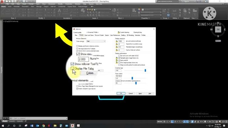The image size is (228, 128).
Task: Click the Crosshair size value field
Action: point(118,70)
